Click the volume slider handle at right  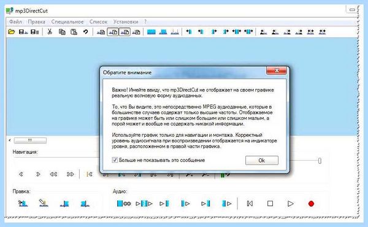click(320, 161)
